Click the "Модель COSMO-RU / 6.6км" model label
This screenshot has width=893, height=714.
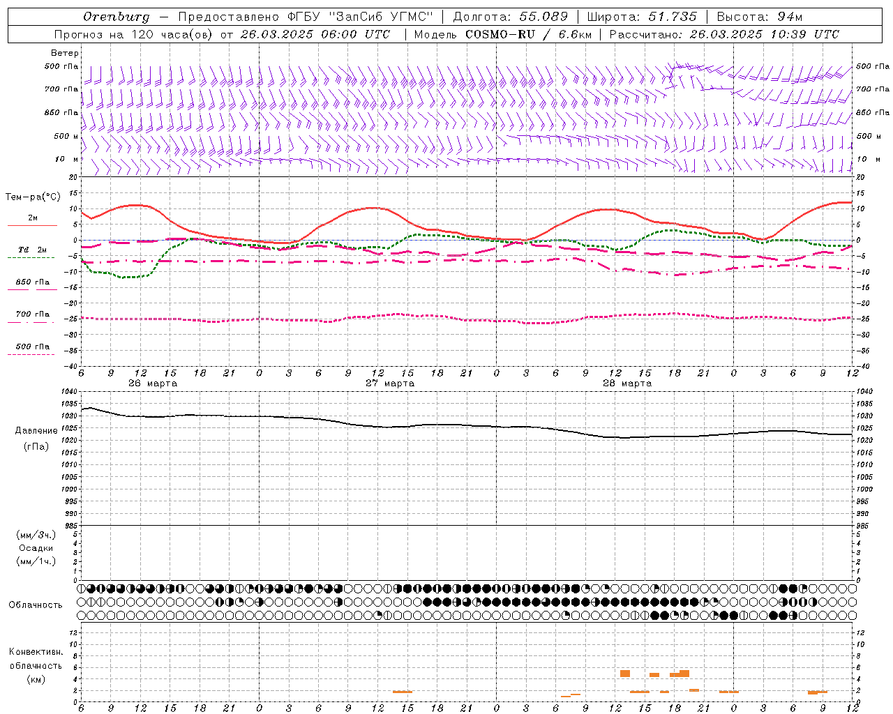click(x=503, y=34)
